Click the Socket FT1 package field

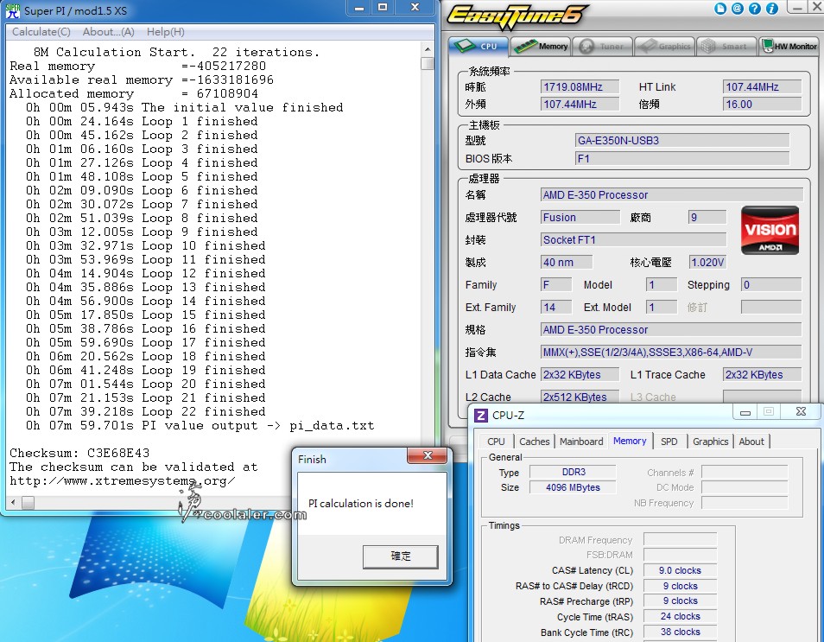pos(633,239)
